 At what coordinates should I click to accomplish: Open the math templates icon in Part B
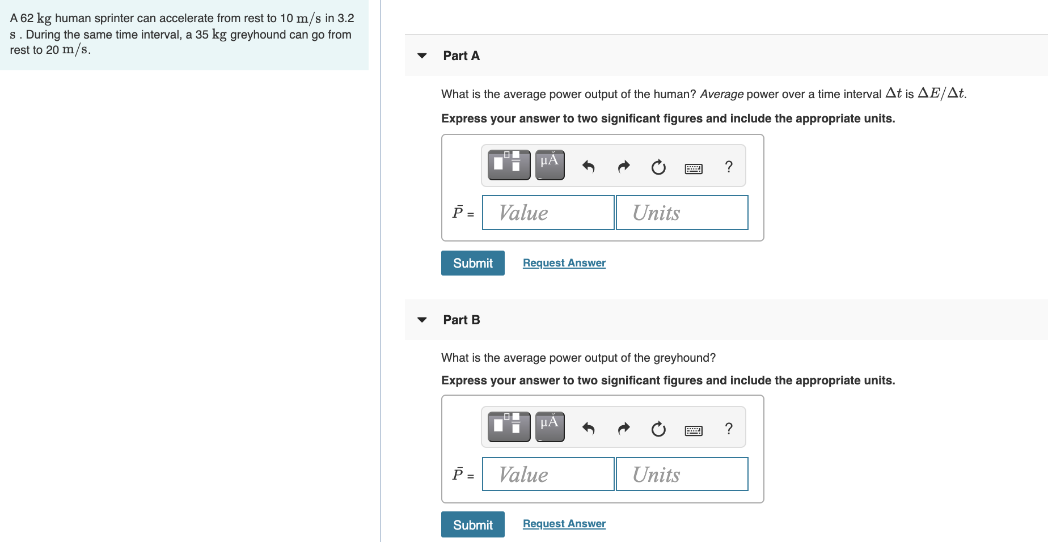[x=508, y=426]
